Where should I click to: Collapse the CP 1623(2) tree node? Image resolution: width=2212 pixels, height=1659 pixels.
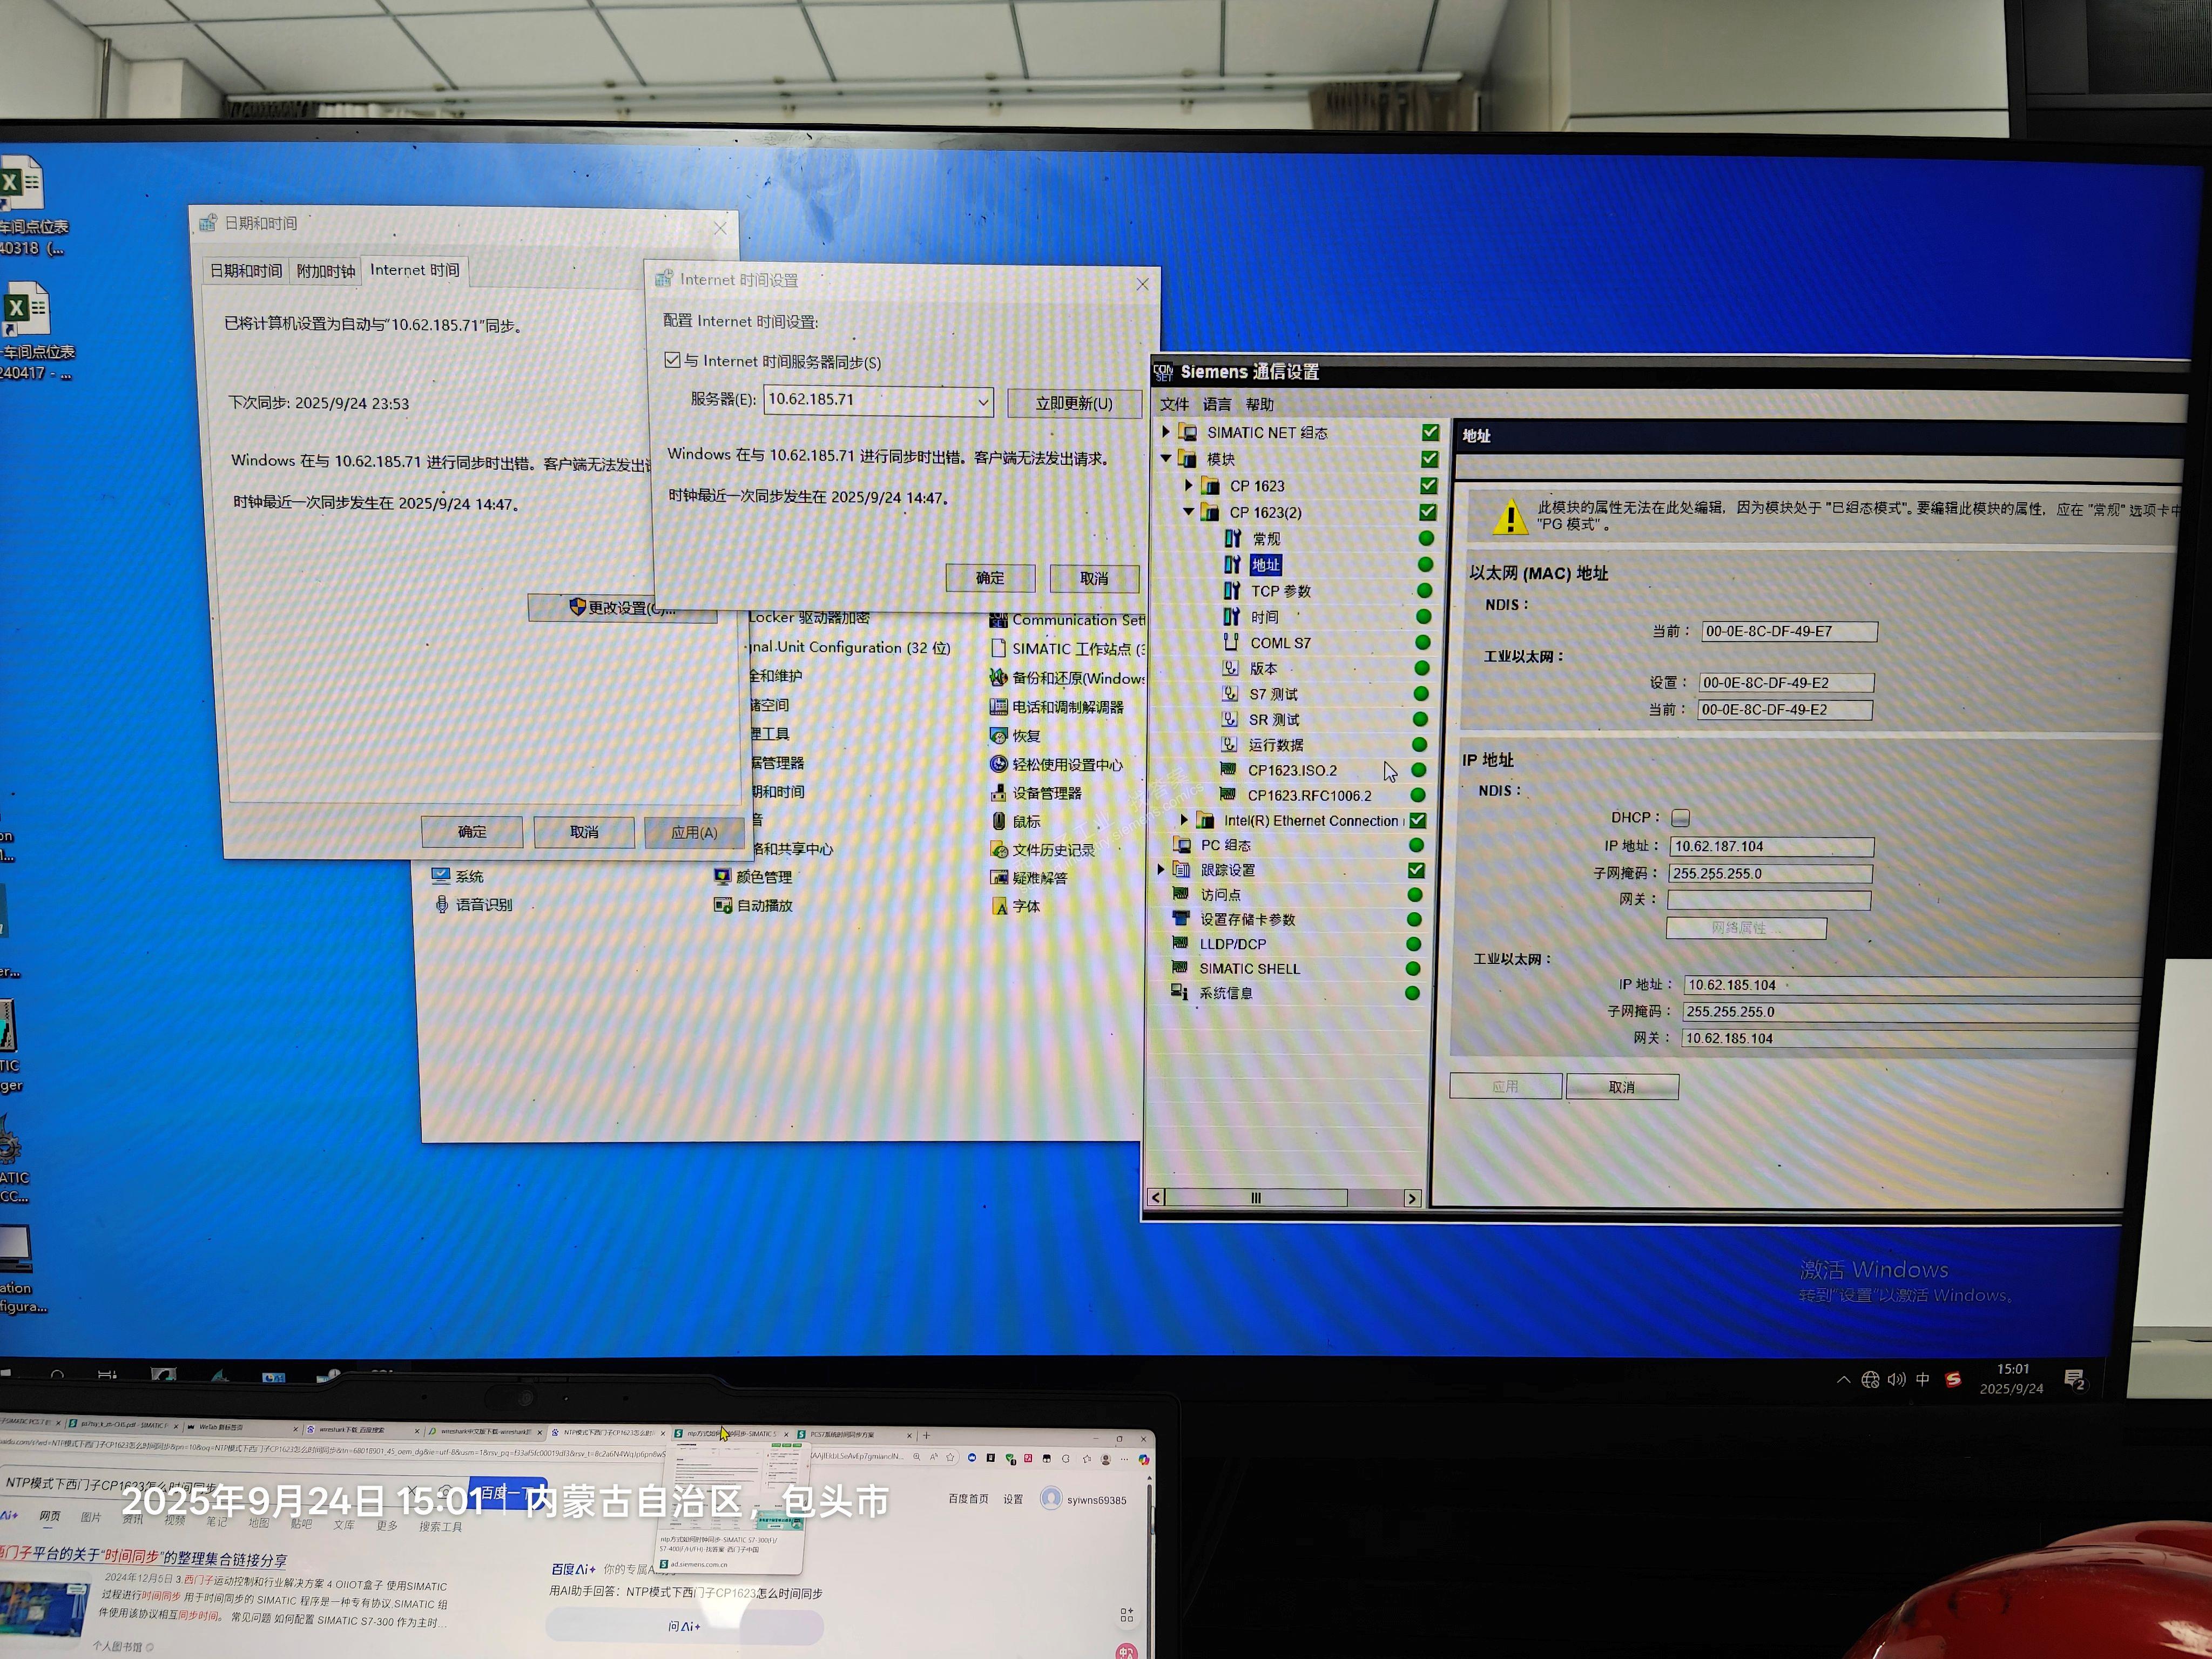click(1188, 512)
